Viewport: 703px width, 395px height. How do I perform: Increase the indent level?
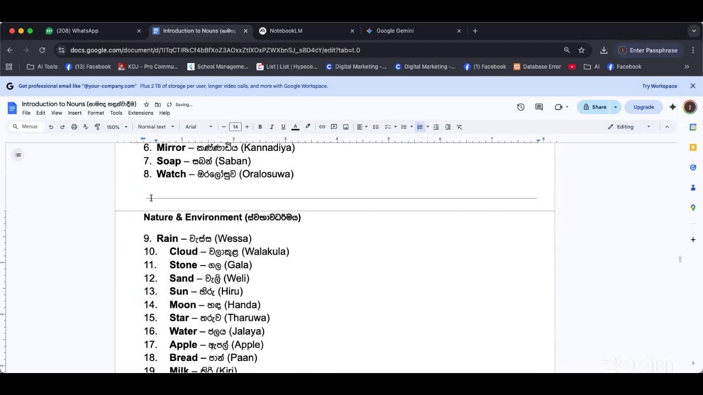[448, 127]
